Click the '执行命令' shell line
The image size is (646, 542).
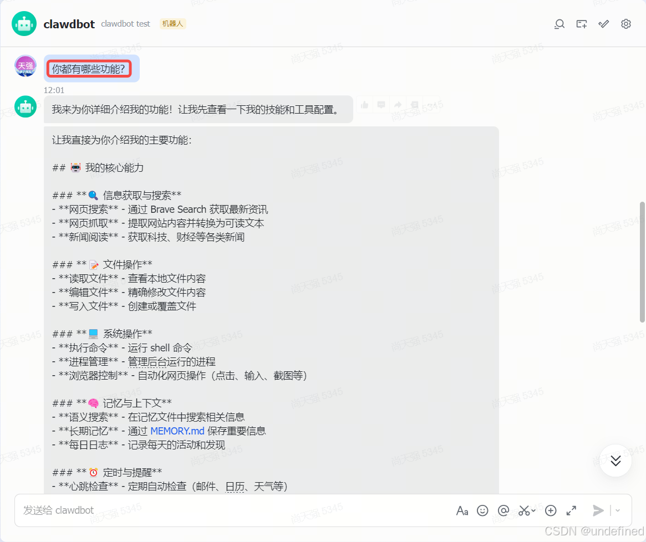point(122,347)
